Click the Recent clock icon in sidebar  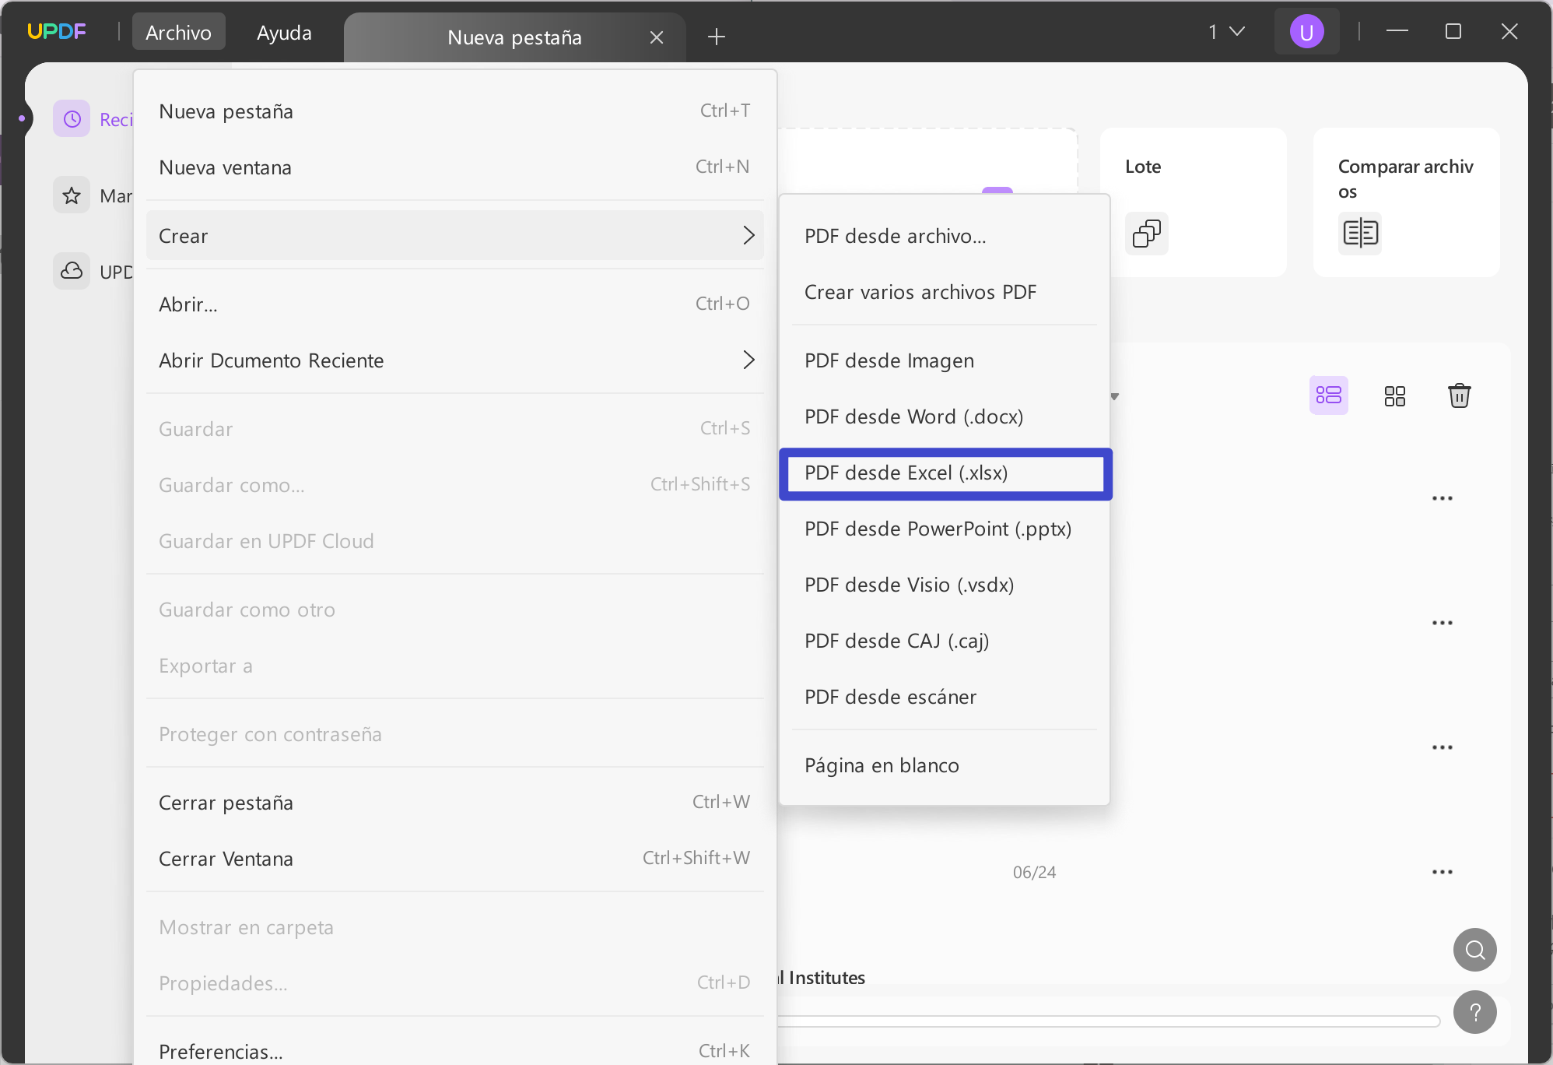pyautogui.click(x=72, y=119)
